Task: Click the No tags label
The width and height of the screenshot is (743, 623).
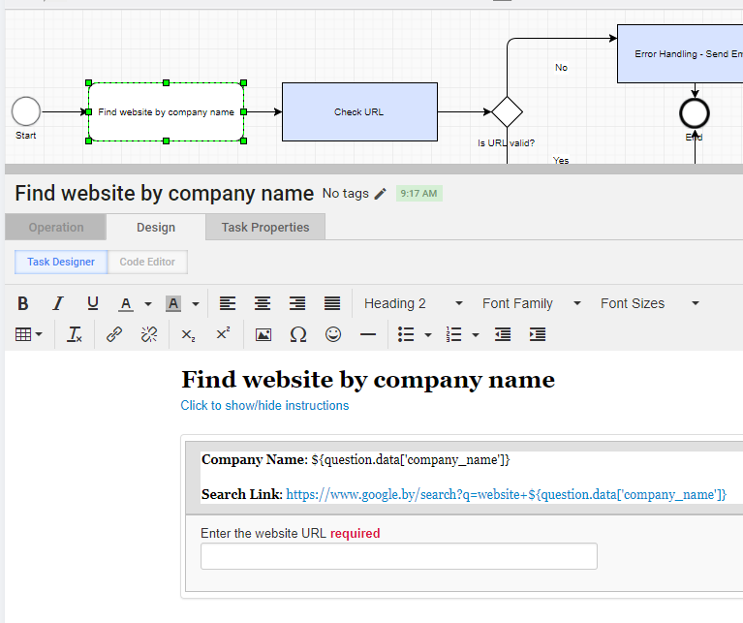Action: click(x=346, y=194)
